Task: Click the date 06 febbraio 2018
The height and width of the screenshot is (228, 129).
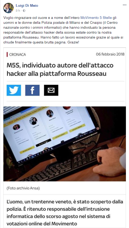Action: coord(110,54)
